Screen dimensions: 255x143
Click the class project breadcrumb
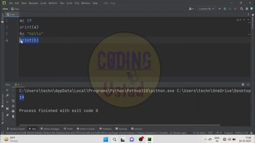point(5,9)
